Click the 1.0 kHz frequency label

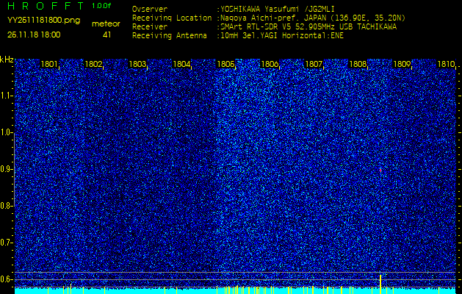(7, 132)
